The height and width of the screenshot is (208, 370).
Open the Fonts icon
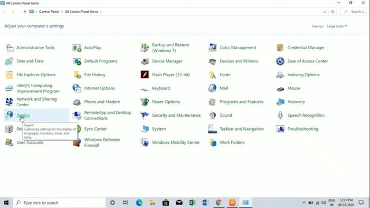click(x=212, y=75)
